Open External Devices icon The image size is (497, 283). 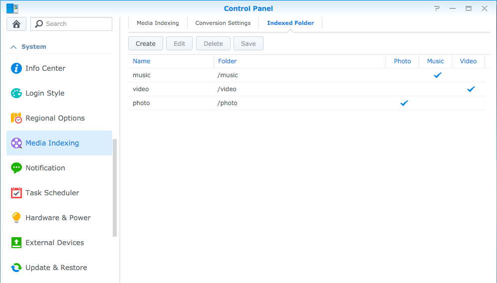pos(16,243)
